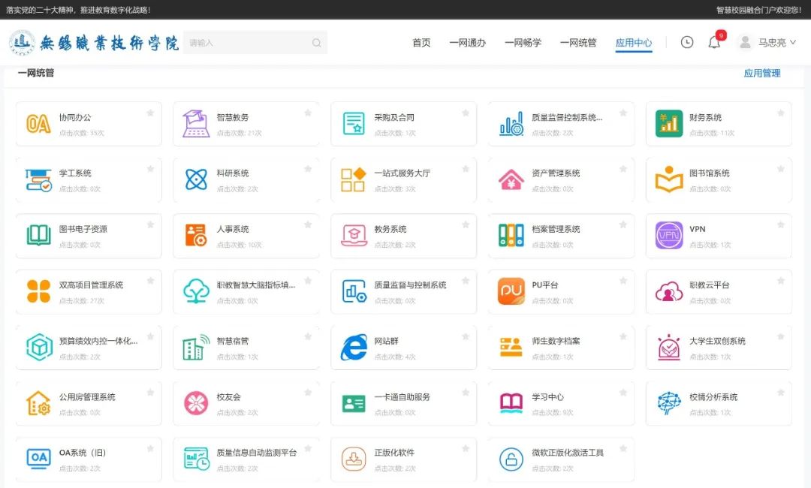Open the 一网畅学 section

tap(523, 43)
